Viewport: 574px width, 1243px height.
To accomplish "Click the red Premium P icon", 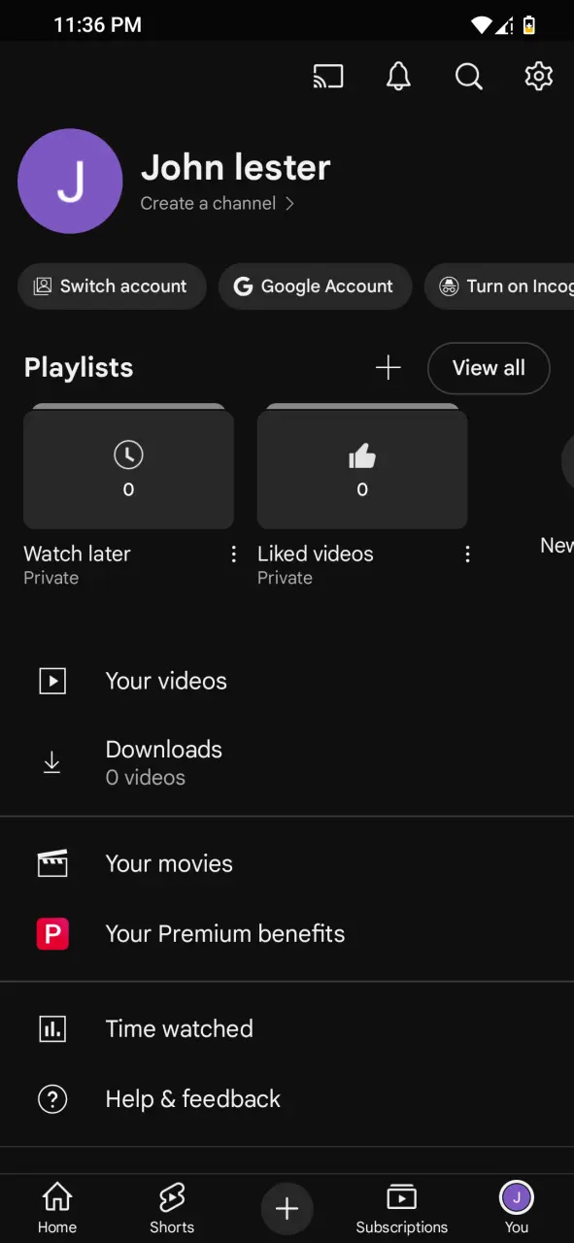I will (x=52, y=933).
